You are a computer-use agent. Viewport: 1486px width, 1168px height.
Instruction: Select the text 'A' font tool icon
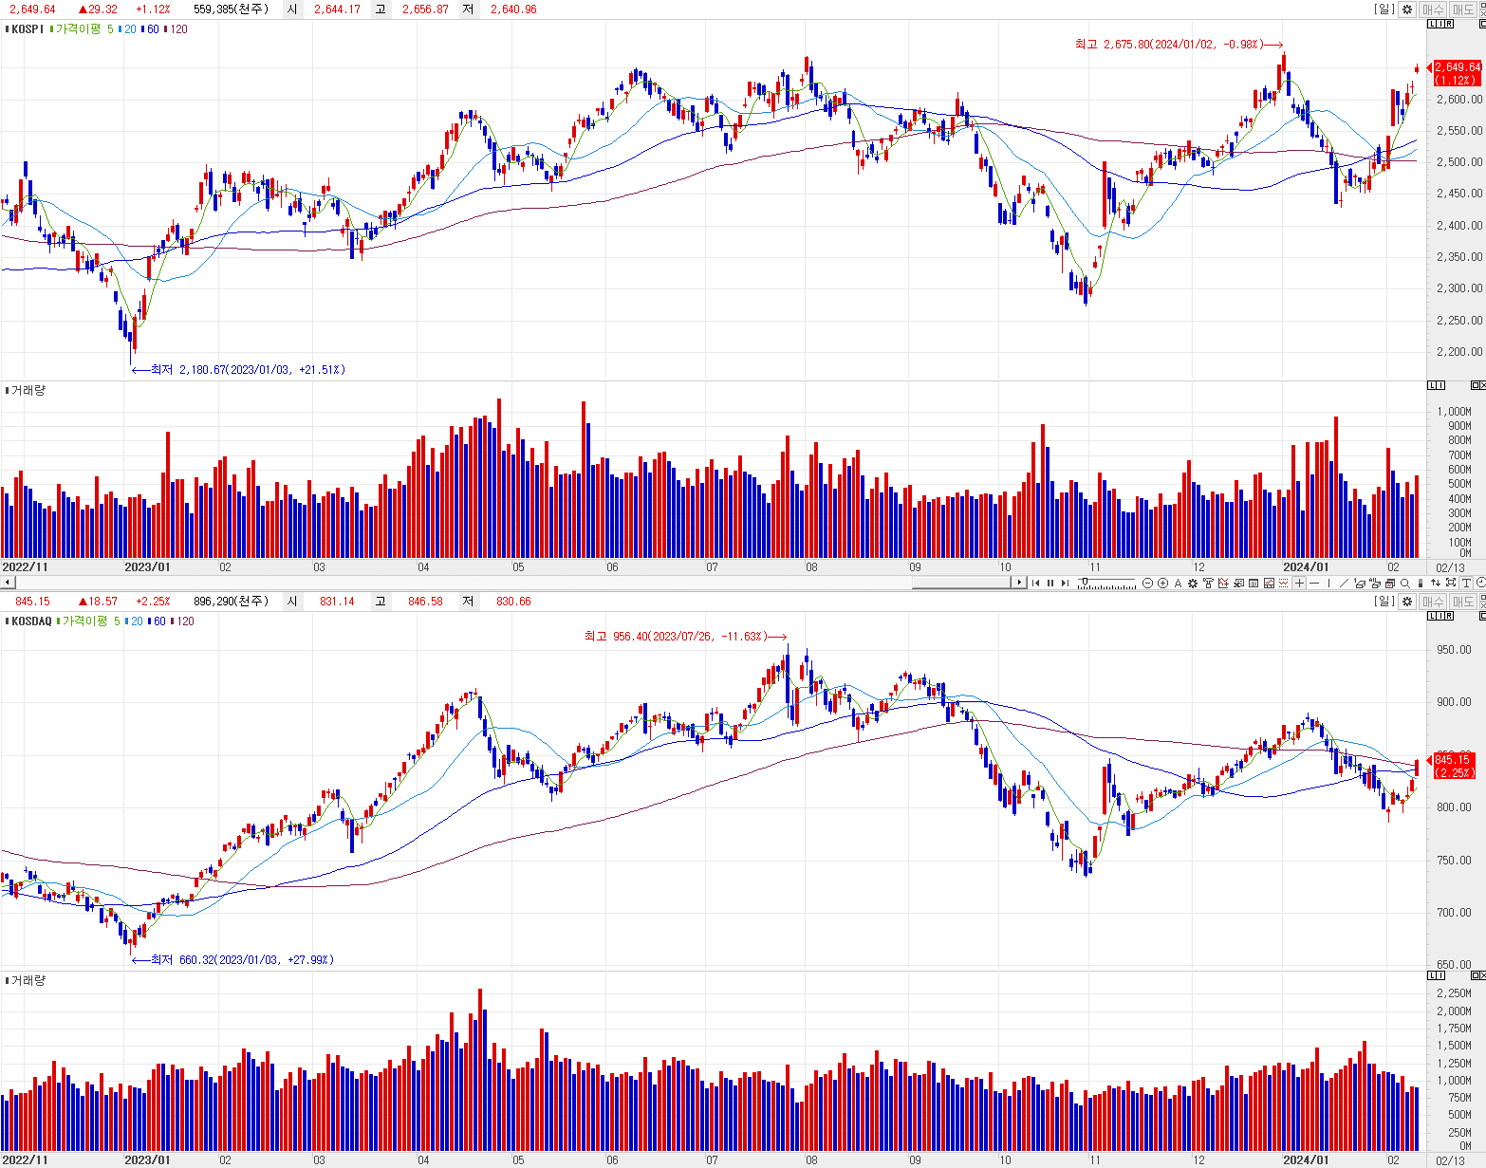point(1178,583)
